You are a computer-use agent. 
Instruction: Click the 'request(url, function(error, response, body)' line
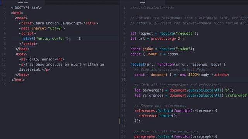point(178,64)
